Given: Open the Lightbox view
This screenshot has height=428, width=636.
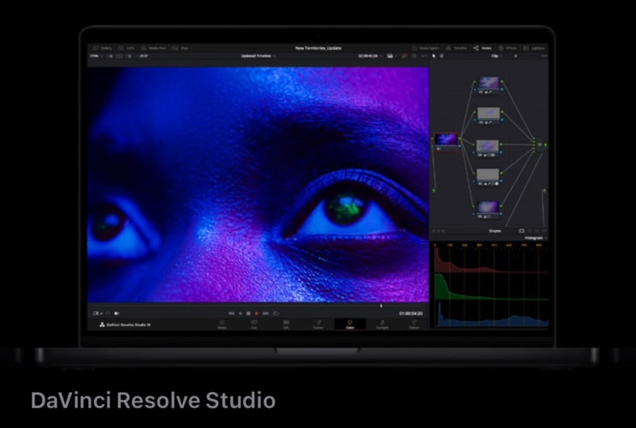Looking at the screenshot, I should 534,48.
